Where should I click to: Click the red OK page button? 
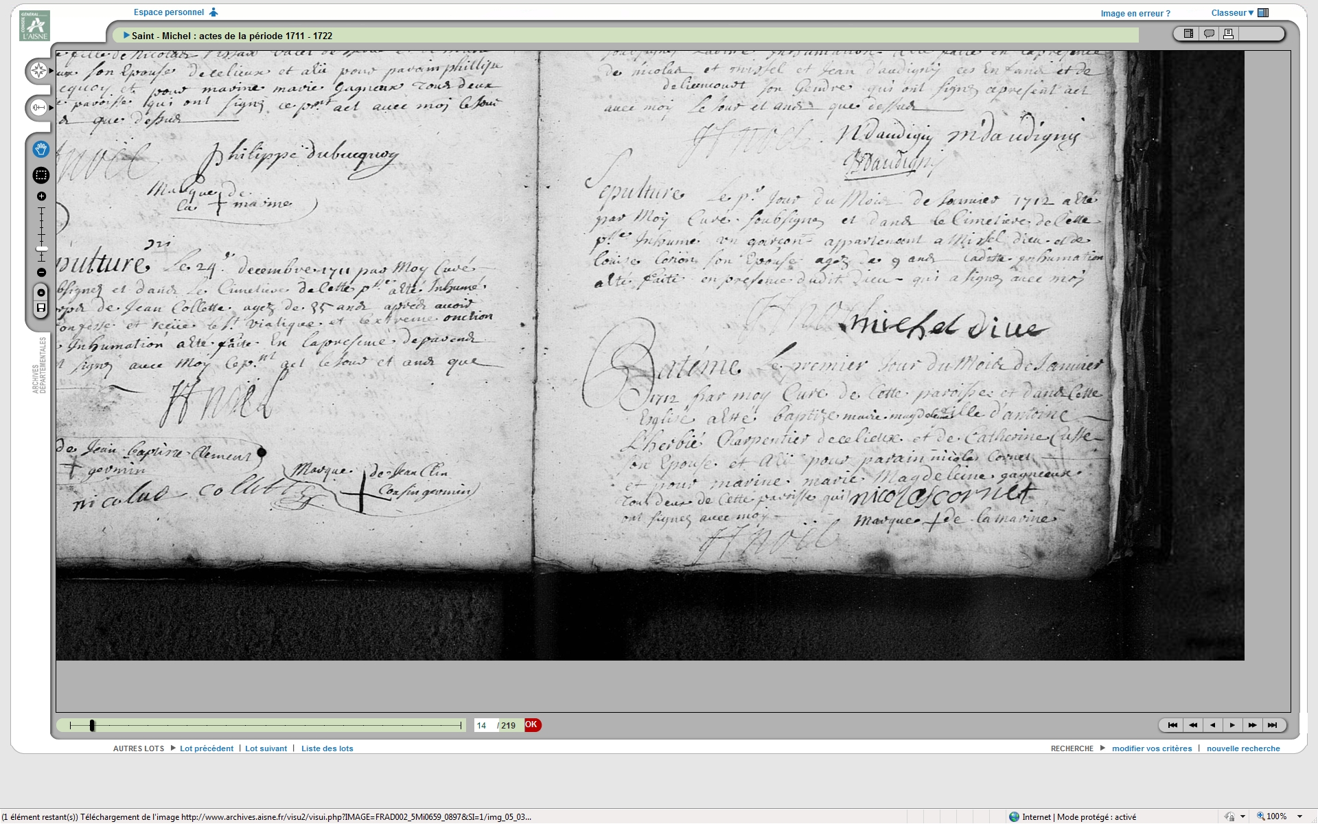532,725
